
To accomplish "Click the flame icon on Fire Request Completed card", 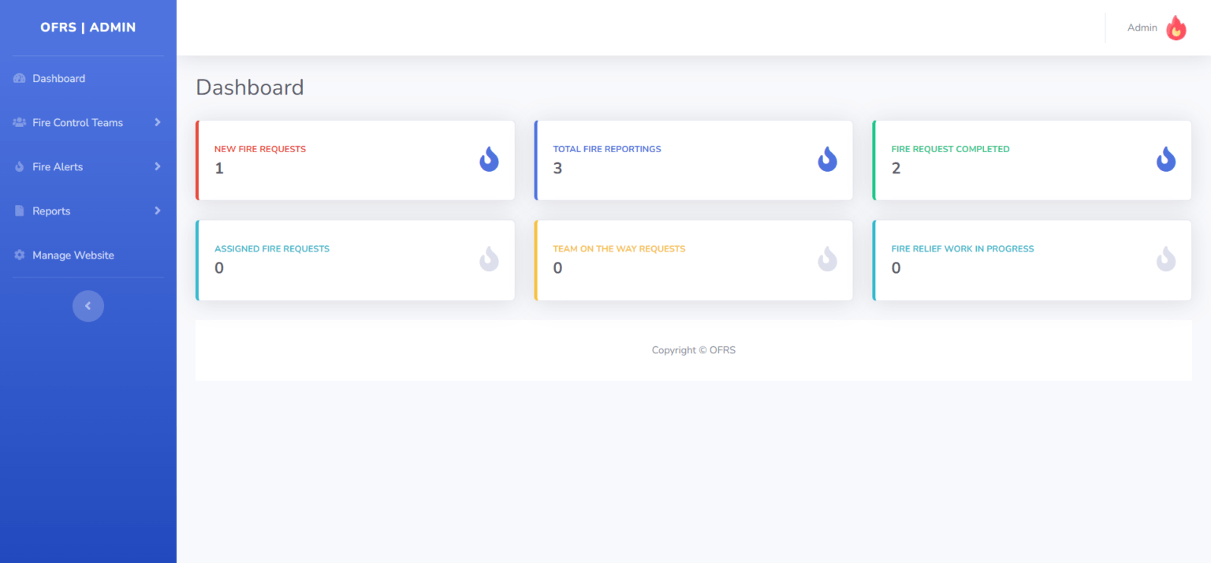I will pos(1166,158).
